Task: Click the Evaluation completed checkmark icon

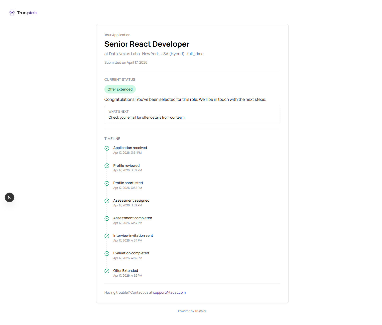Action: [x=107, y=254]
